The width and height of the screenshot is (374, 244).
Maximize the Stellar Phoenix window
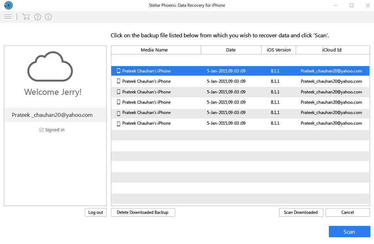pyautogui.click(x=352, y=5)
